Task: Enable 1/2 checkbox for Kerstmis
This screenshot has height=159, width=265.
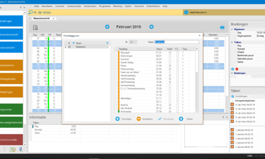Action: [177, 105]
